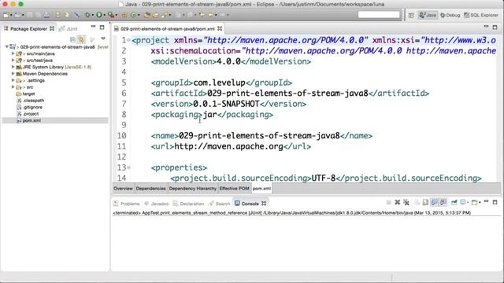Select the .classpath file
The height and width of the screenshot is (283, 504).
(30, 101)
